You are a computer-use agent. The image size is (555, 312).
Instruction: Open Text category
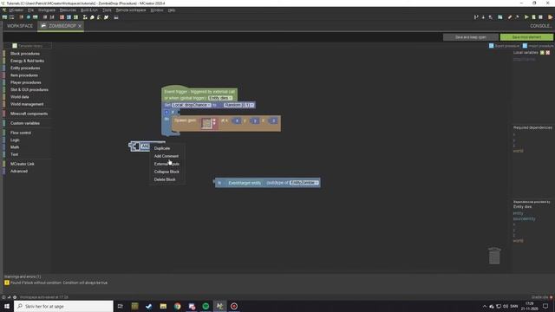pos(14,154)
